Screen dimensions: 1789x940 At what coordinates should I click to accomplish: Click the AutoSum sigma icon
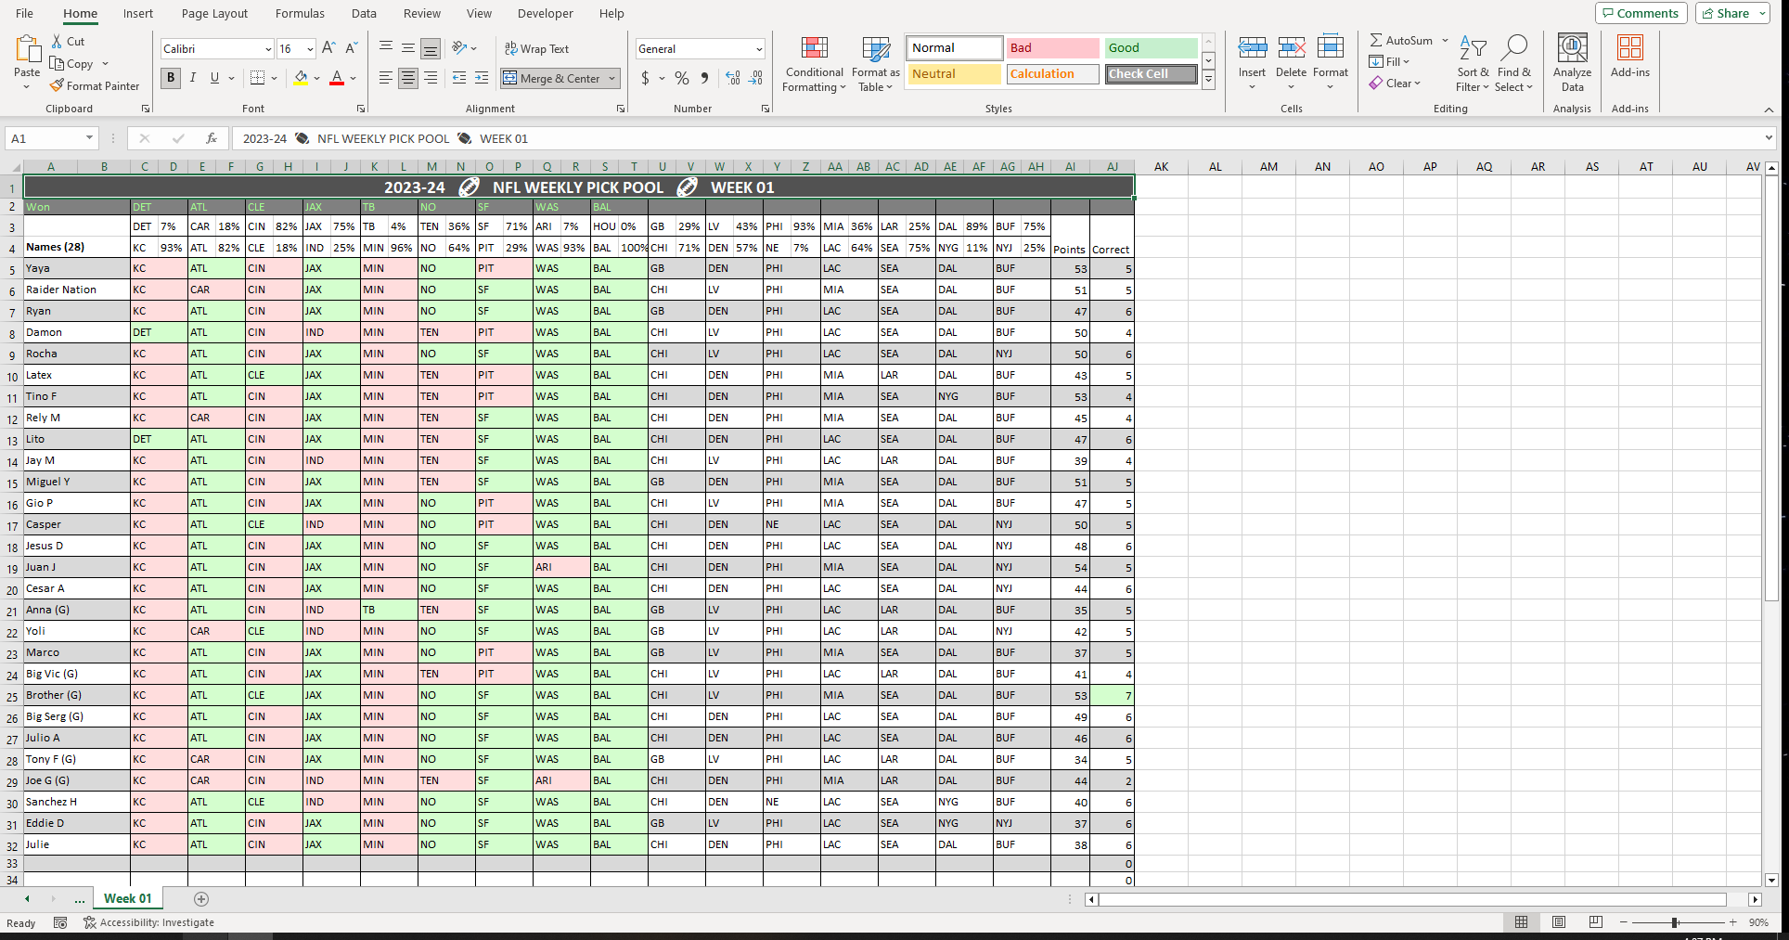tap(1376, 40)
